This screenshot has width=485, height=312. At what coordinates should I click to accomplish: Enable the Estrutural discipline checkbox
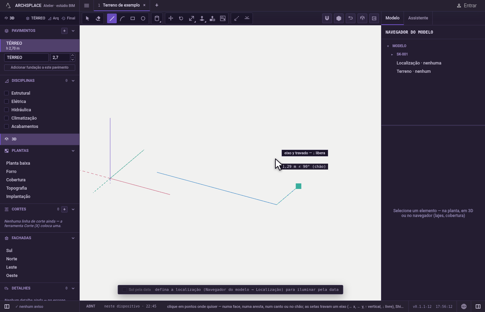pyautogui.click(x=6, y=93)
